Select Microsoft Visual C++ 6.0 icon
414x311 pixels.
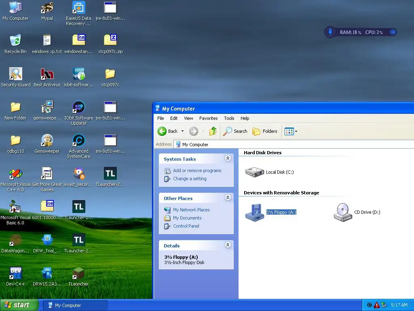click(x=16, y=173)
